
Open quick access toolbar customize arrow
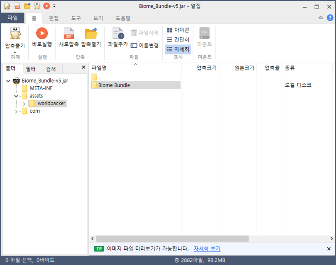[54, 6]
